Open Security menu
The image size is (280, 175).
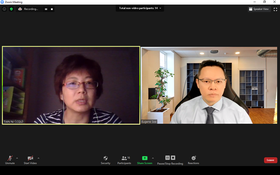coord(105,160)
